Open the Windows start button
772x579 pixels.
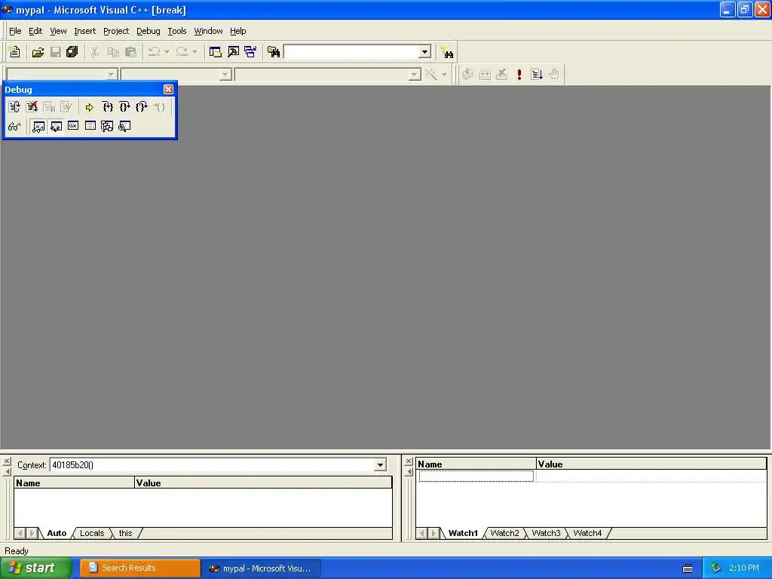[35, 568]
